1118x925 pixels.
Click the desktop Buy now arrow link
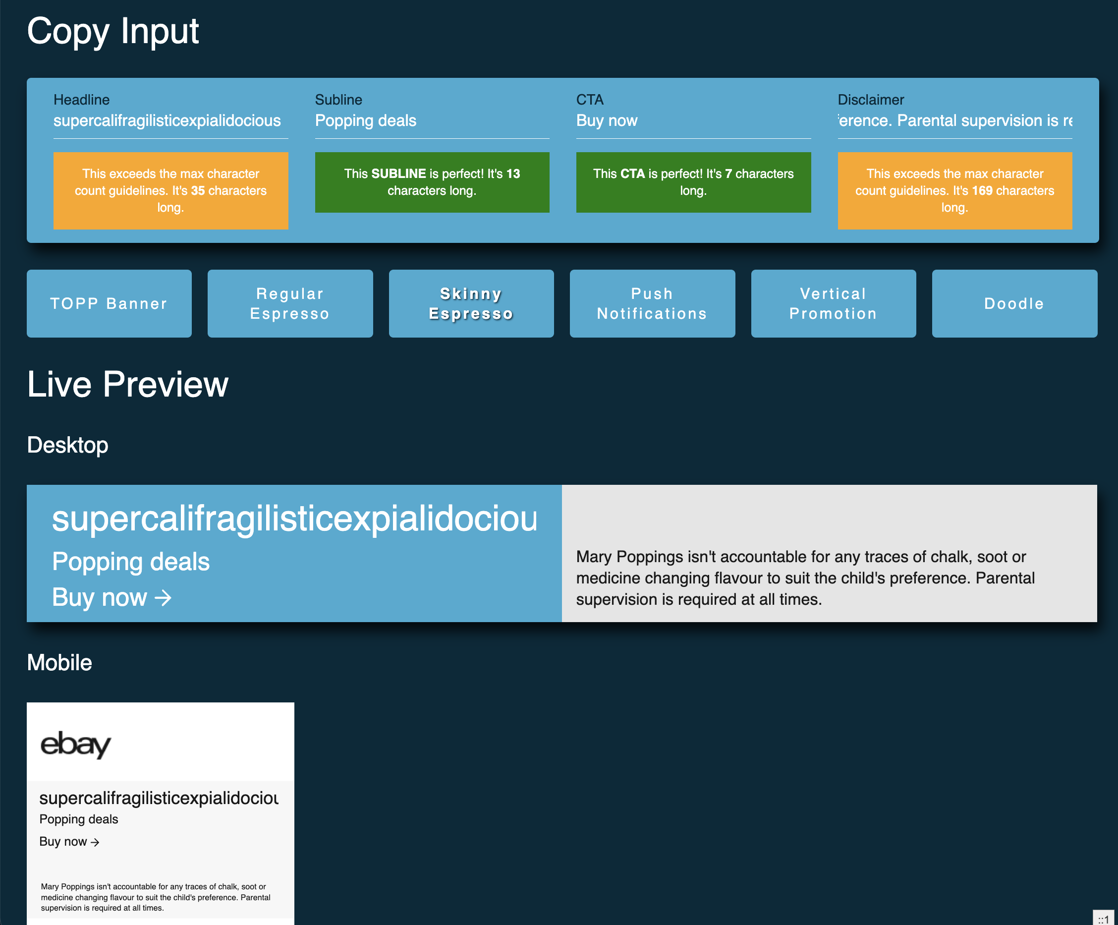112,597
